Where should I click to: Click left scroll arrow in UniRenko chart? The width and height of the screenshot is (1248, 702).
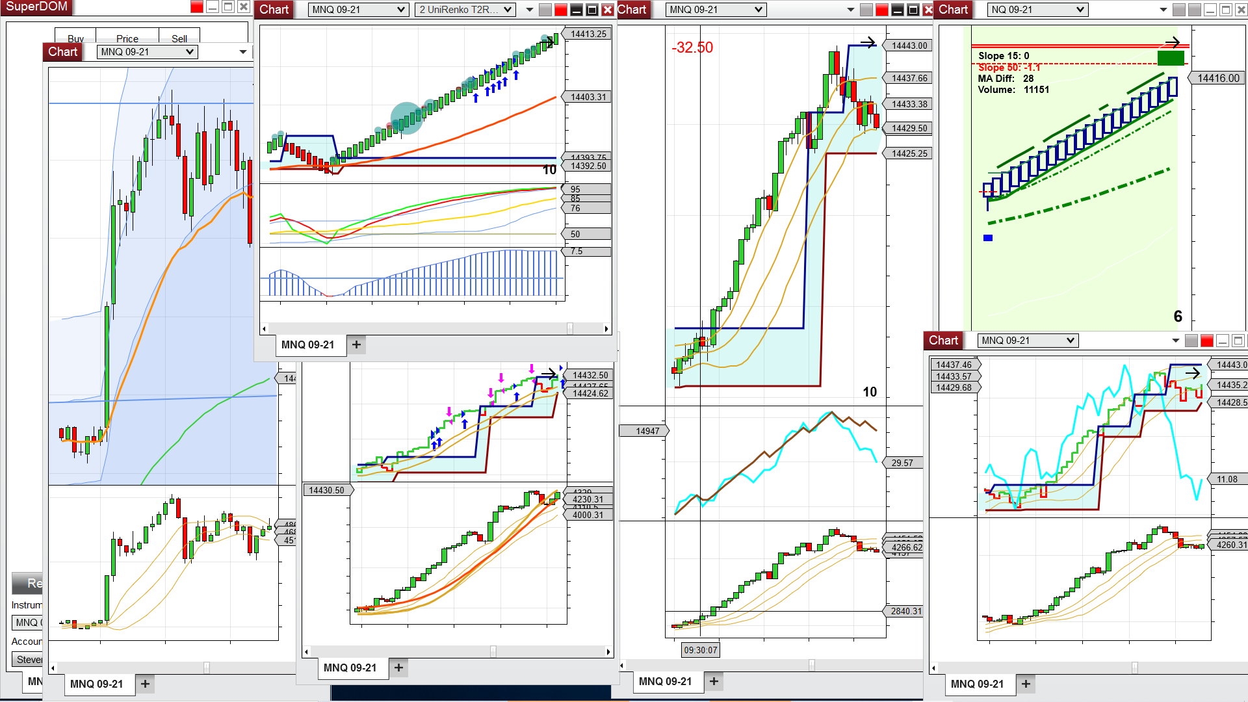coord(264,329)
